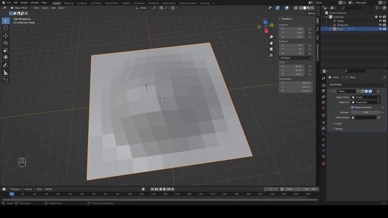Open the Global transform orientation dropdown
388x218 pixels.
coord(143,8)
